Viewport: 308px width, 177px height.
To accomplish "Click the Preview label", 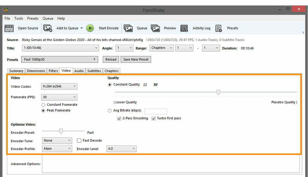I will (x=170, y=28).
